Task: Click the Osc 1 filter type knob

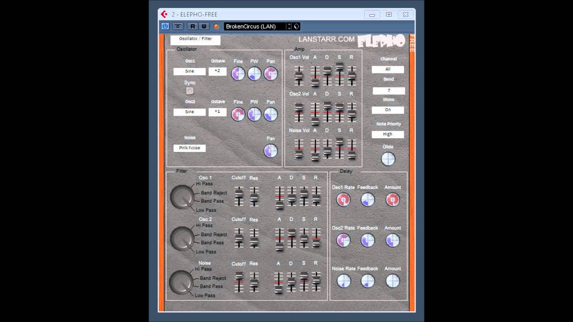Action: coord(182,197)
